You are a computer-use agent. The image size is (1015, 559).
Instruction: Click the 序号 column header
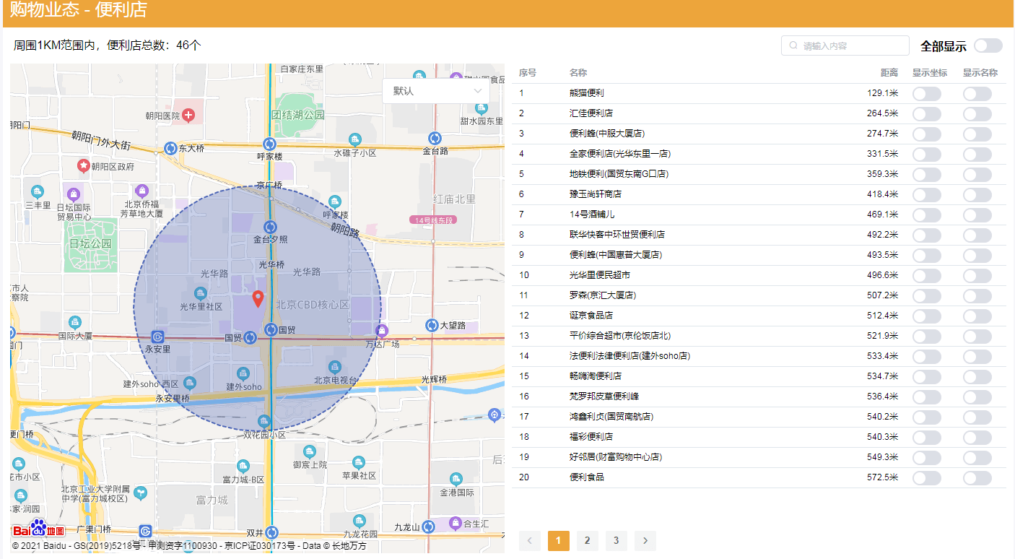click(x=528, y=73)
